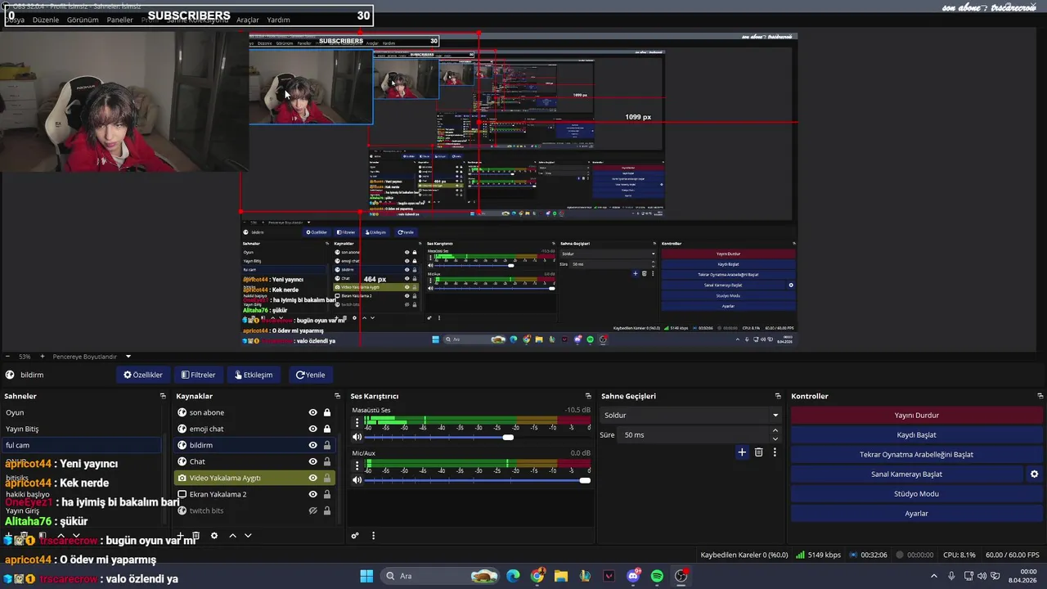The width and height of the screenshot is (1047, 589).
Task: Move selected source up
Action: click(x=232, y=536)
